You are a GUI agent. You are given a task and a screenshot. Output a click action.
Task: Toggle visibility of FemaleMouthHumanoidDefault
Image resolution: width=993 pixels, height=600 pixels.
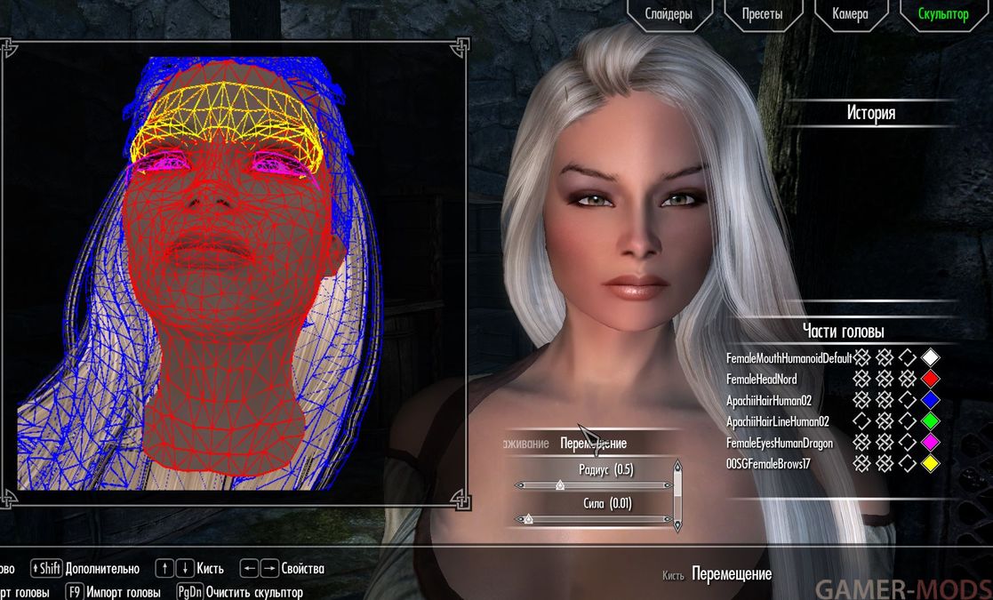point(861,357)
